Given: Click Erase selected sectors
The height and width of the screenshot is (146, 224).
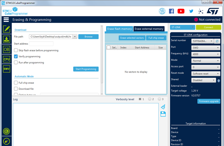Looking at the screenshot, I should pos(132,38).
